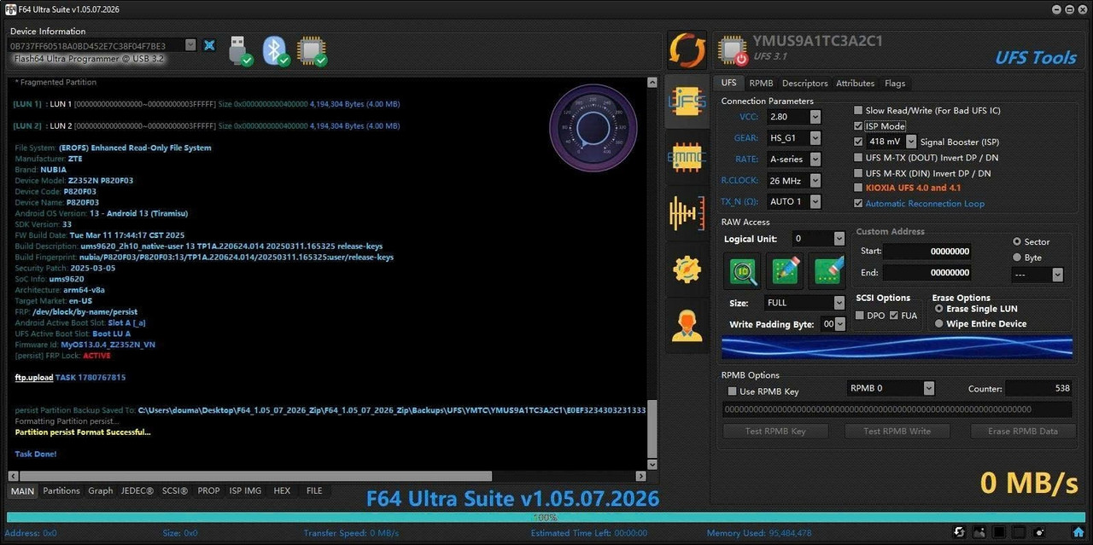1093x545 pixels.
Task: Open the UFS module in sidebar
Action: (687, 101)
